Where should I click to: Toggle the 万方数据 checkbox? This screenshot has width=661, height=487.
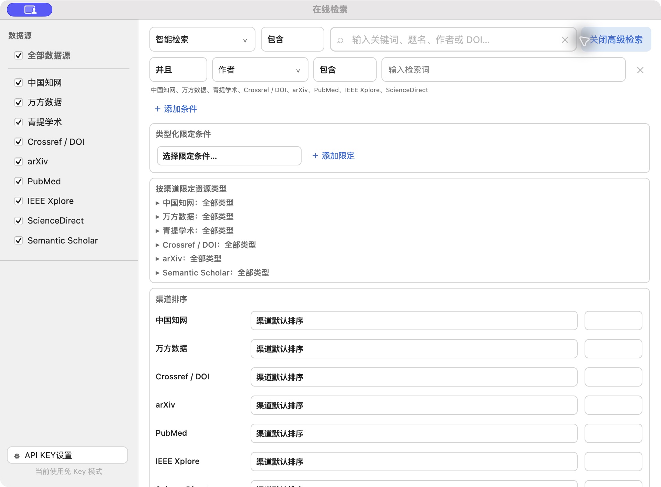[19, 102]
